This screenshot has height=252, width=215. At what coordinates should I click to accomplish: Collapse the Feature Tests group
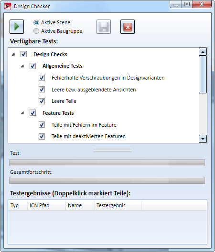pos(22,113)
